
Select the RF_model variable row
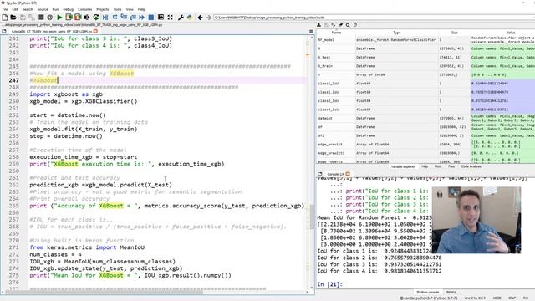coord(425,40)
